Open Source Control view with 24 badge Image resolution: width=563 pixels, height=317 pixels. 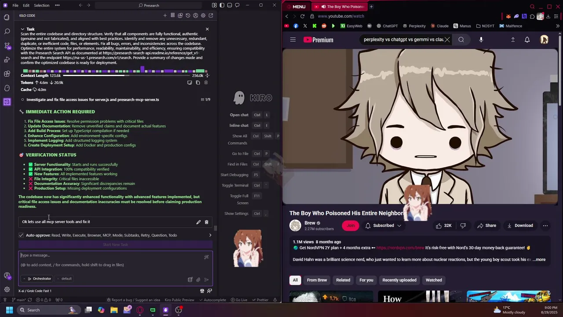pyautogui.click(x=7, y=45)
